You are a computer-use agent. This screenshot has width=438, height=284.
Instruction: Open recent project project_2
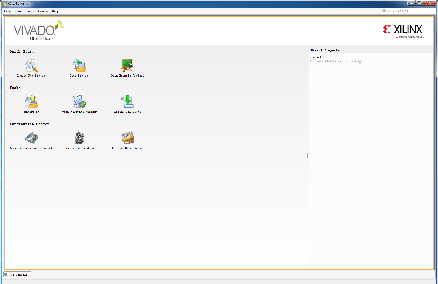pyautogui.click(x=317, y=57)
